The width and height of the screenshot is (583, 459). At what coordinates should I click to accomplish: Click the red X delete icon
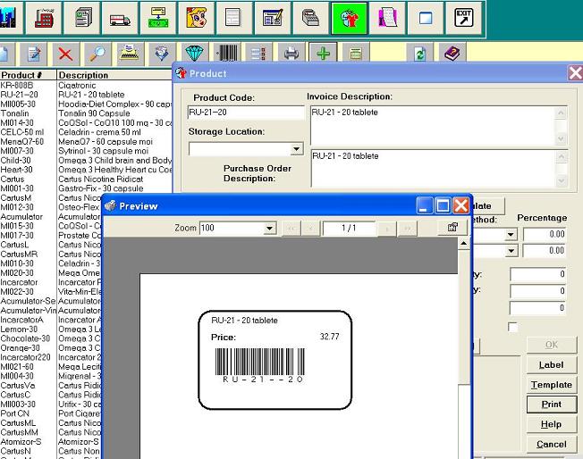[x=65, y=54]
